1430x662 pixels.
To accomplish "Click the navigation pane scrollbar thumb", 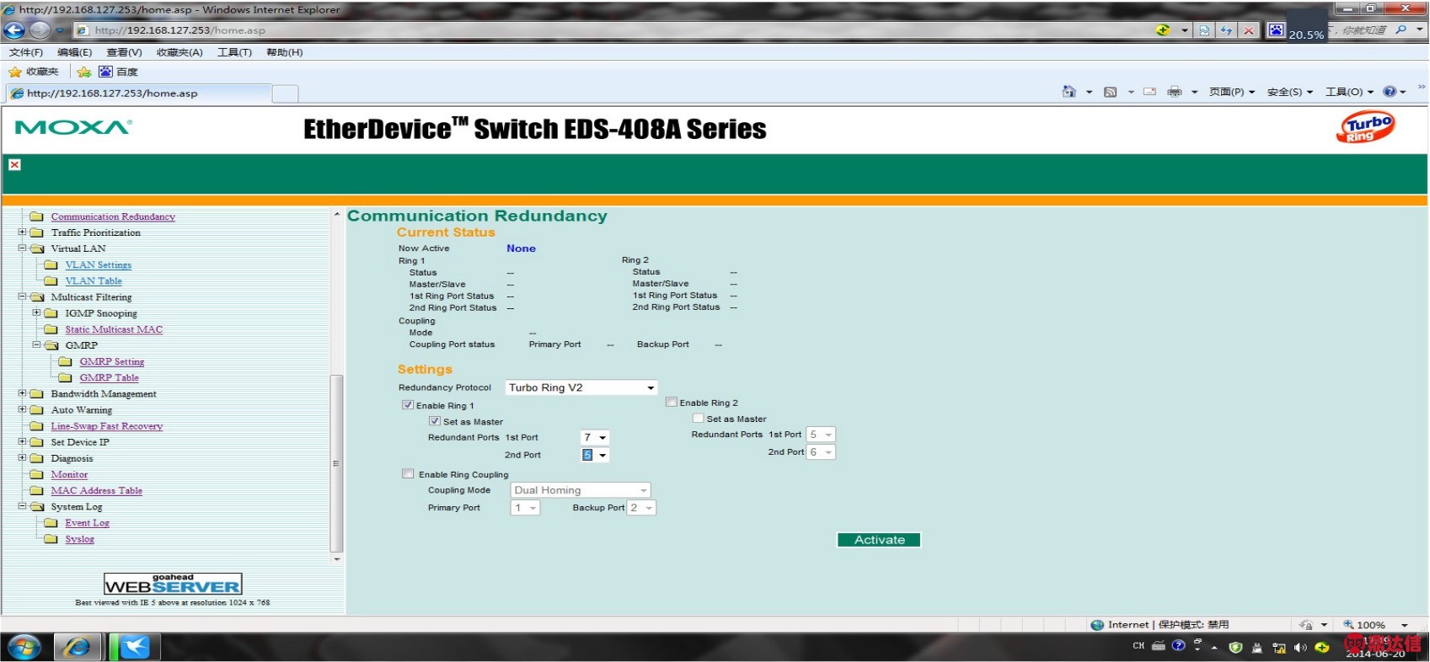I will [x=337, y=463].
